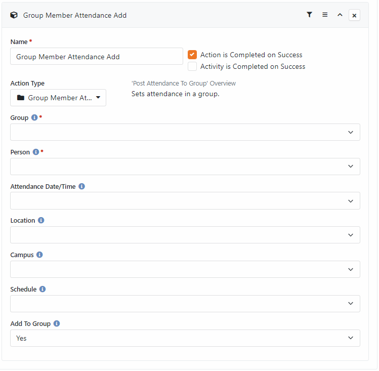
Task: Click info icon next to Person label
Action: click(36, 152)
